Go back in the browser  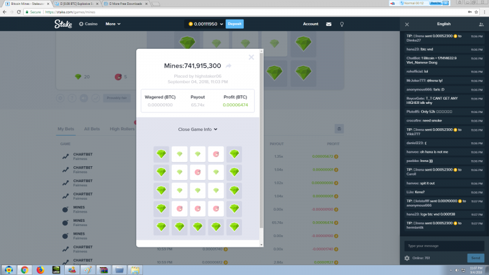[x=4, y=12]
